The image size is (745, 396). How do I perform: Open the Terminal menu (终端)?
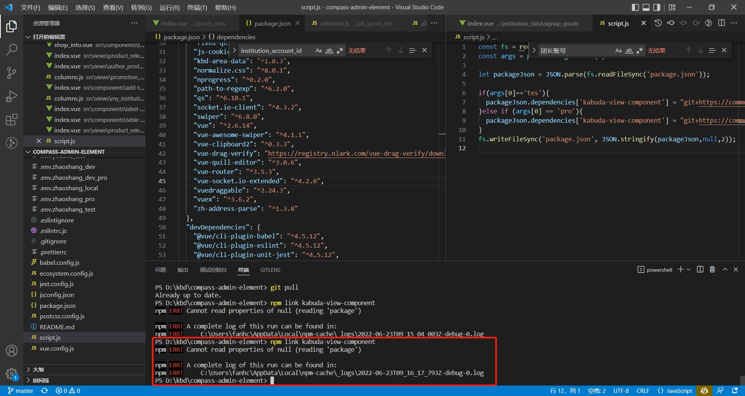click(x=197, y=7)
